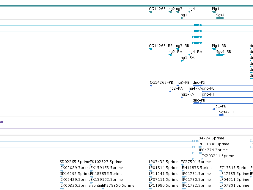This screenshot has width=253, height=190.
Task: Click the EK159163.5prime EST label
Action: [106, 168]
